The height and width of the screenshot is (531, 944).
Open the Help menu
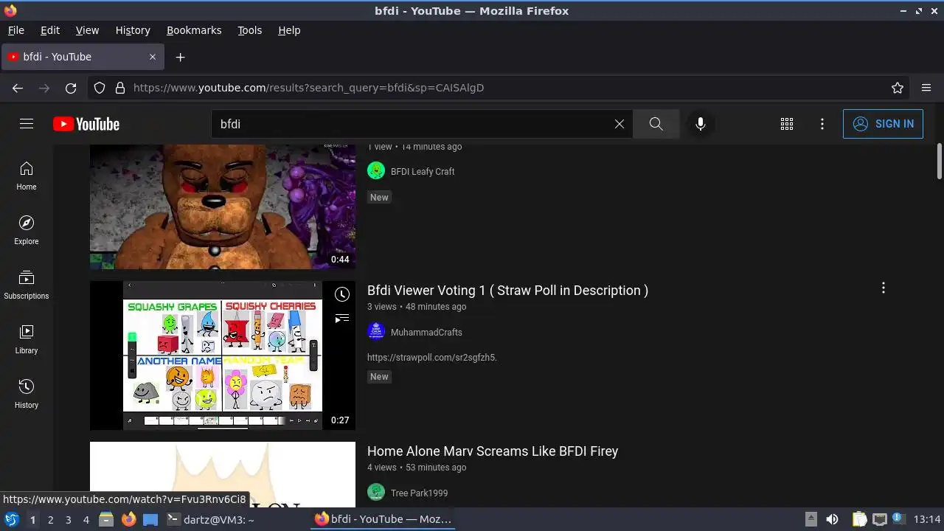point(289,30)
